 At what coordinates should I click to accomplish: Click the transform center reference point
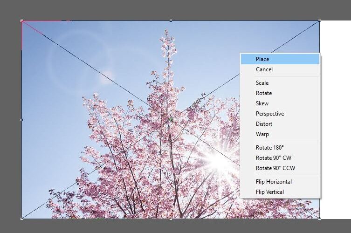171,120
